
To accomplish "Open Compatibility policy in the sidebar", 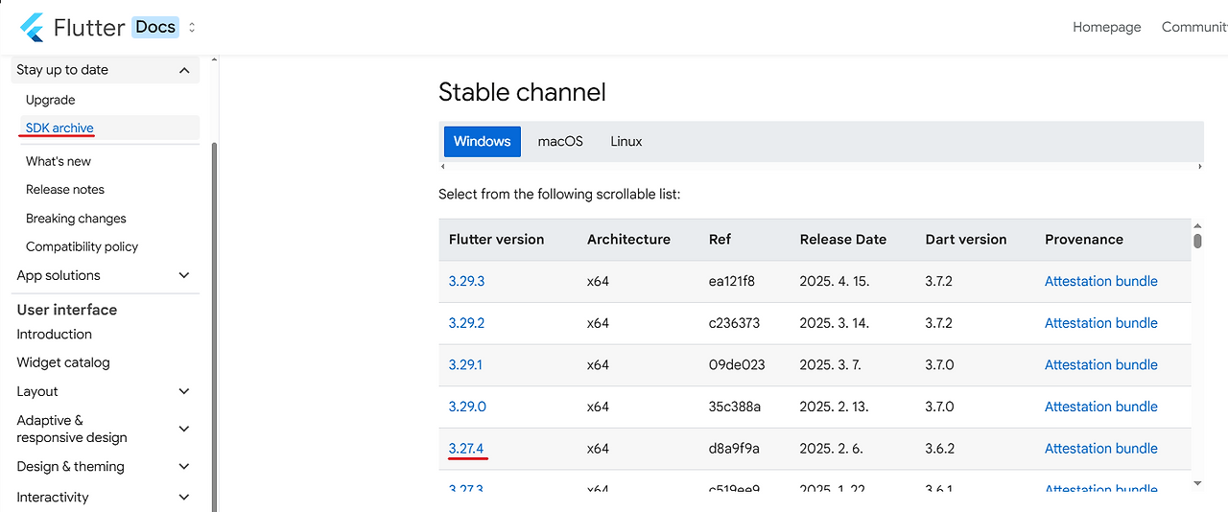I will (x=83, y=246).
